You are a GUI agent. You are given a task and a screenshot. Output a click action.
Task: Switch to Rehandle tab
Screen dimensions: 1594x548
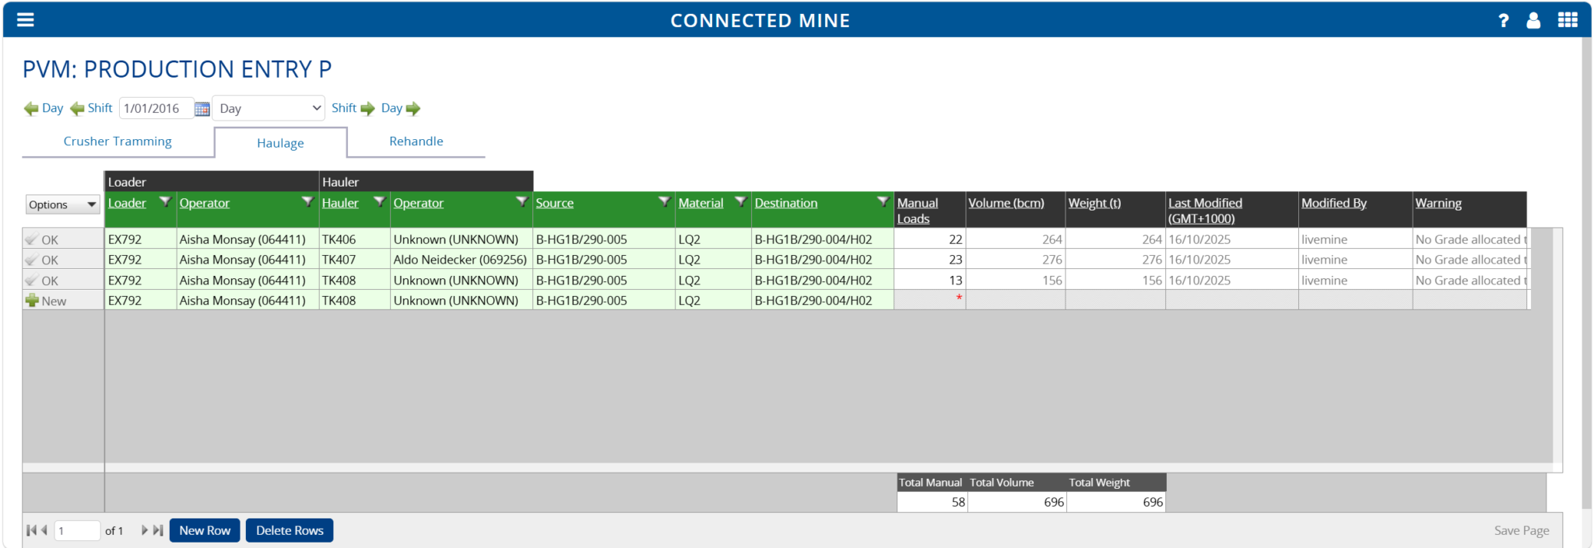tap(416, 141)
